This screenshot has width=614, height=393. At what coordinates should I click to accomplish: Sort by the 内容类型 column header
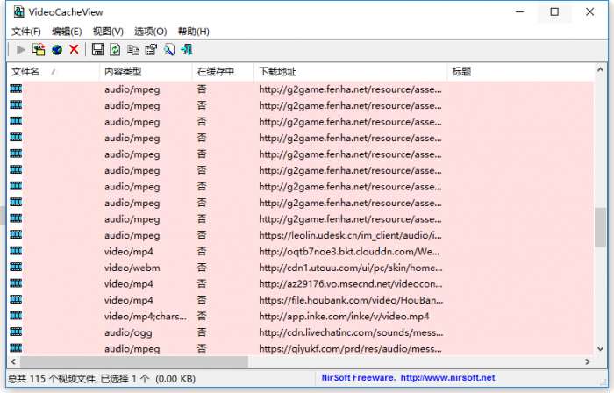(146, 72)
